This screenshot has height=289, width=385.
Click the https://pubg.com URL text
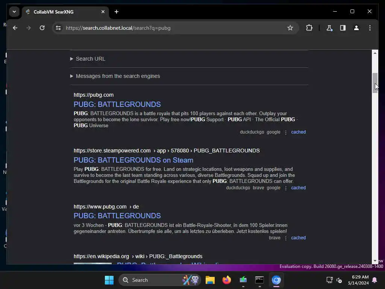click(x=94, y=95)
